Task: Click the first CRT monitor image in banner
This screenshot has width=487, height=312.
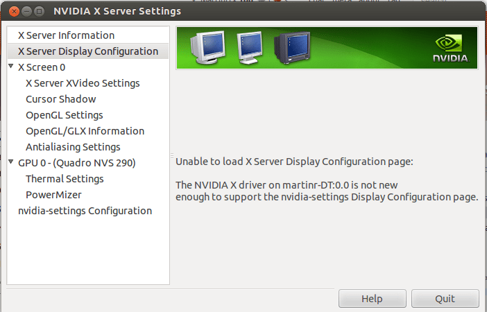Action: point(207,48)
